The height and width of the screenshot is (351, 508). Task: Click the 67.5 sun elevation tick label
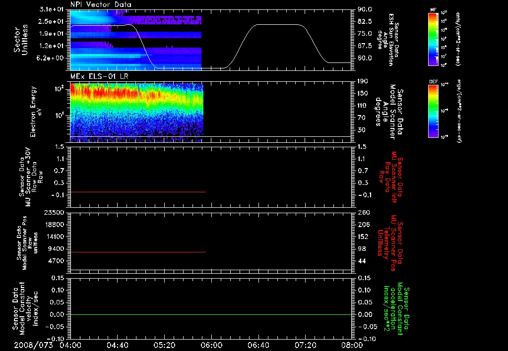(x=365, y=46)
